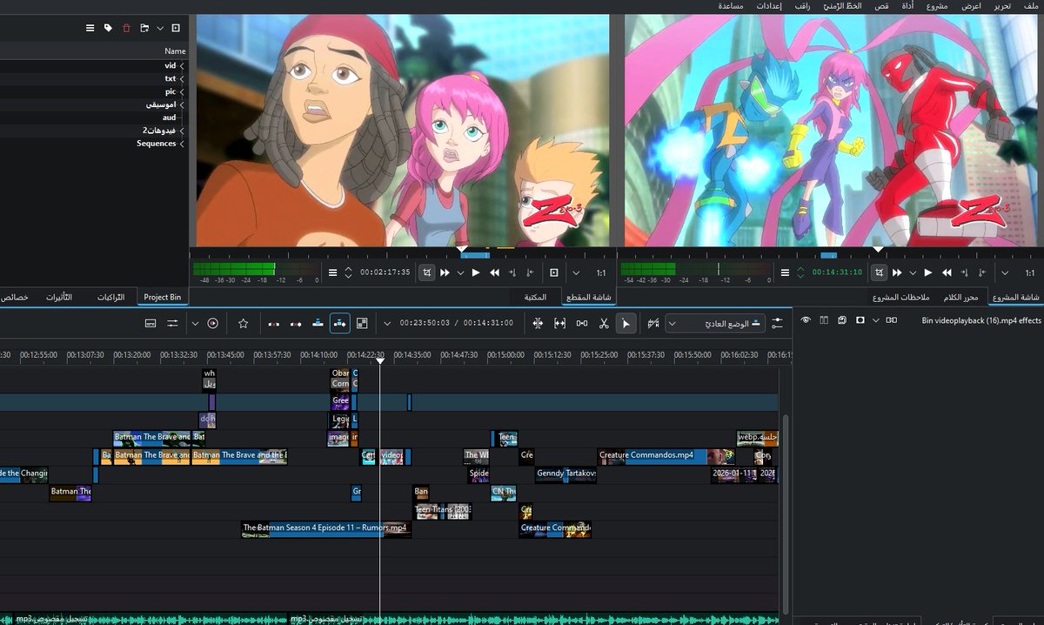The height and width of the screenshot is (625, 1044).
Task: Click the timeline playhead marker
Action: coord(380,360)
